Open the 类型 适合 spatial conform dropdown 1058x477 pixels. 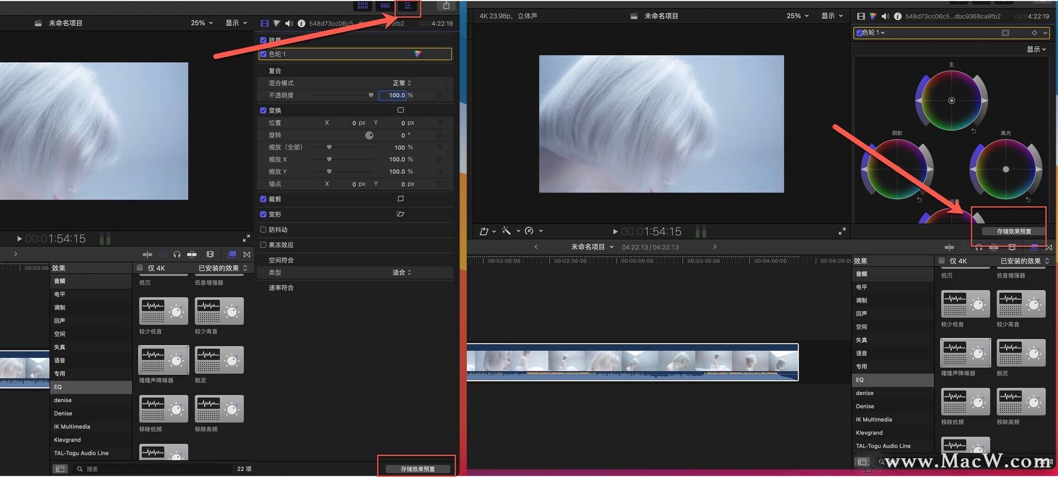pyautogui.click(x=402, y=272)
